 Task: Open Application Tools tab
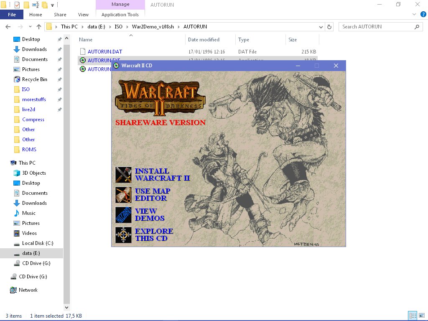120,15
